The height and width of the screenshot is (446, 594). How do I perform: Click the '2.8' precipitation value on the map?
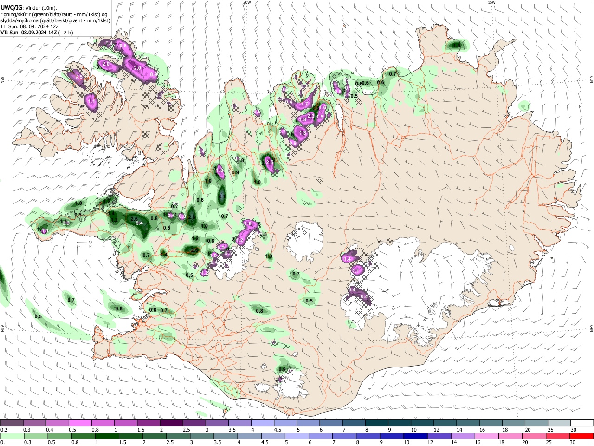click(191, 217)
